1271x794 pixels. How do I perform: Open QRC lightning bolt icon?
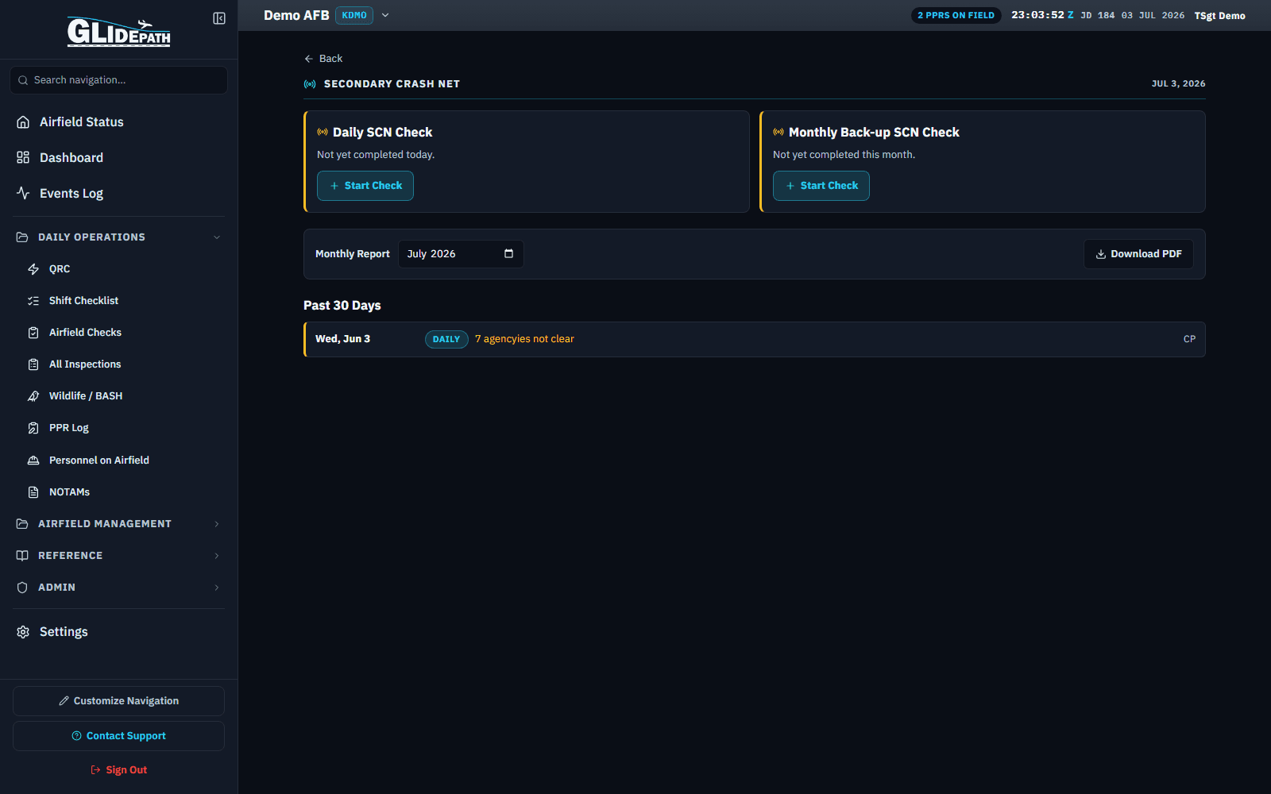(33, 269)
